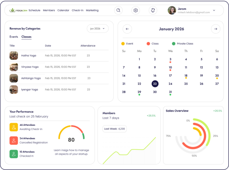Screen dimensions: 229x170
Task: Select January 20 on the calendar
Action: [x=217, y=76]
